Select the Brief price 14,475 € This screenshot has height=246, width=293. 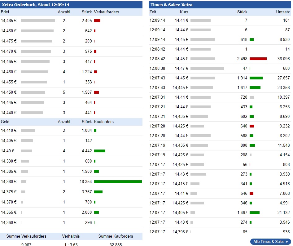point(9,41)
